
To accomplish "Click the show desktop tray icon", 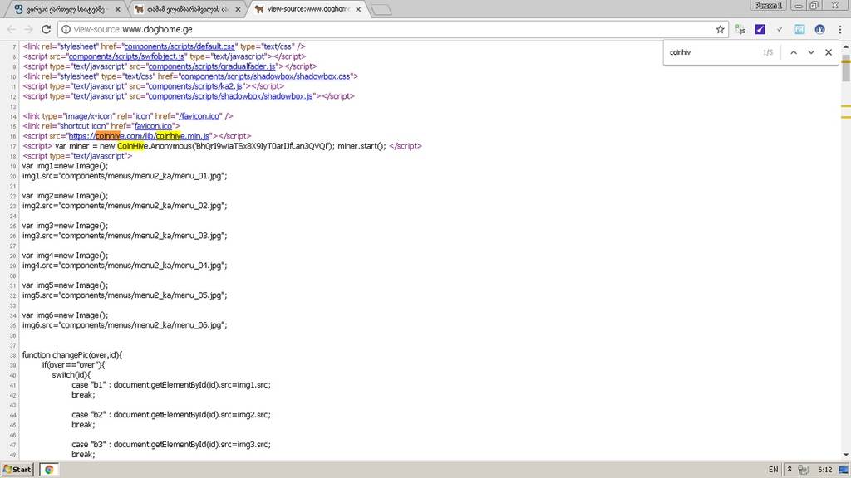I will click(844, 470).
